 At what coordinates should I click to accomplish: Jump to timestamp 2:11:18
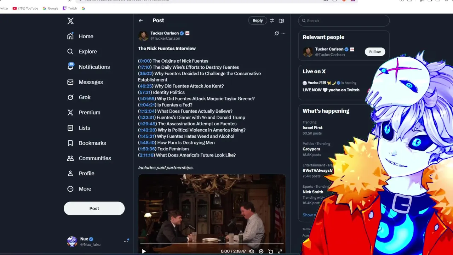(x=147, y=155)
